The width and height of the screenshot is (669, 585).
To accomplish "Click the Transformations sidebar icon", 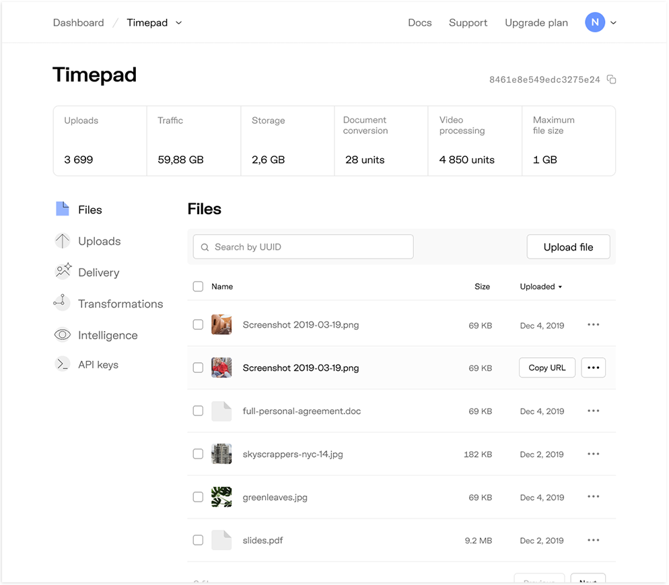I will (62, 303).
